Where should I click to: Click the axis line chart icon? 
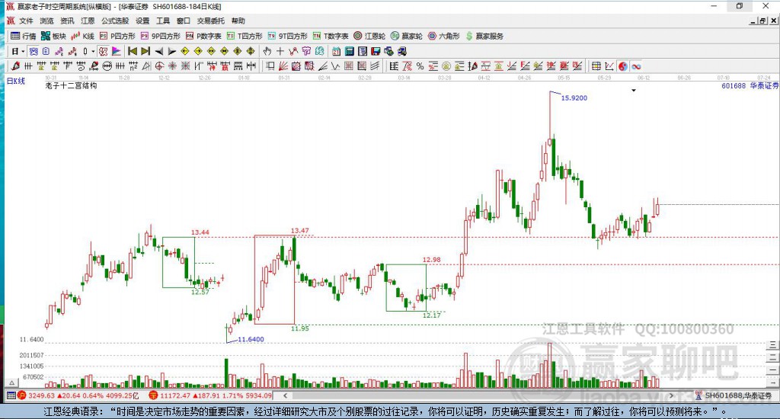pyautogui.click(x=609, y=66)
